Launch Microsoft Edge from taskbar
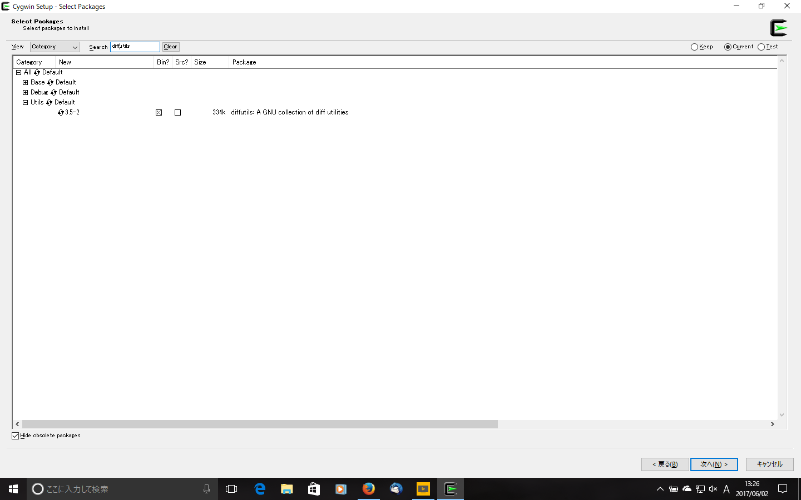801x500 pixels. pyautogui.click(x=260, y=489)
